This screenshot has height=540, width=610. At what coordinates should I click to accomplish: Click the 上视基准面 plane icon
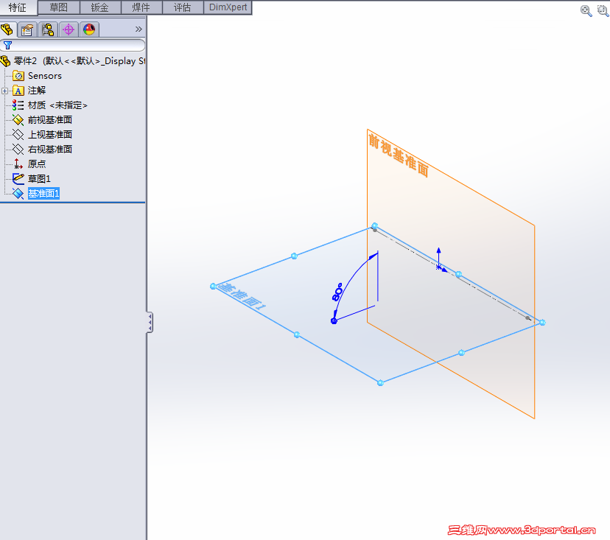pyautogui.click(x=18, y=135)
